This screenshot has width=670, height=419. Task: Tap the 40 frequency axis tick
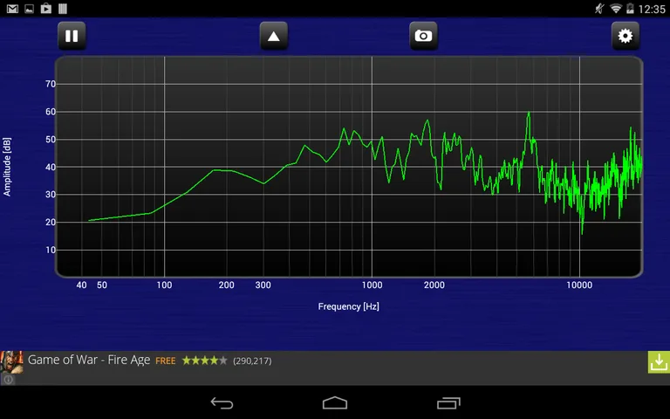[x=82, y=285]
